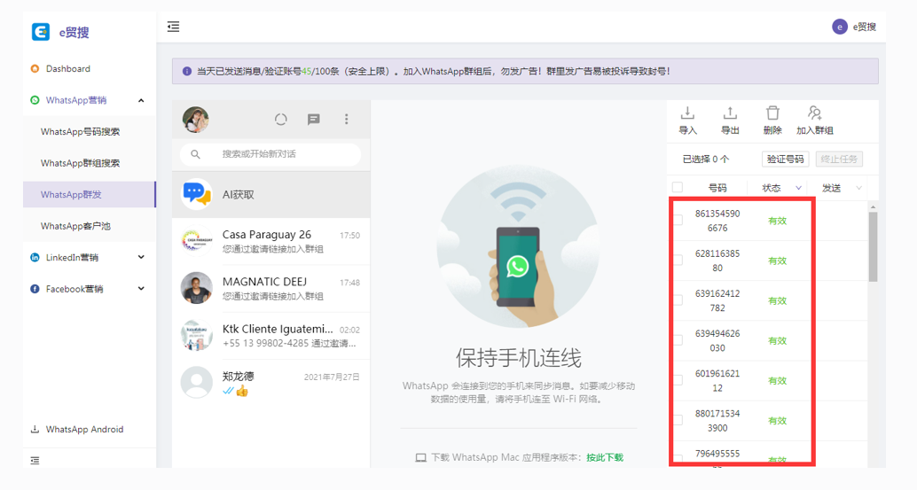Click the laptop icon beside download text

pos(420,458)
